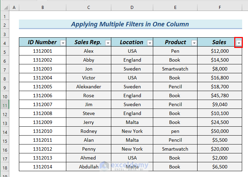Select column F header
The width and height of the screenshot is (248, 177).
click(x=220, y=7)
